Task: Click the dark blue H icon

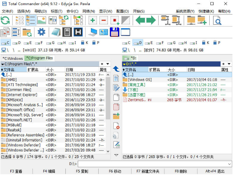Action: click(x=78, y=32)
